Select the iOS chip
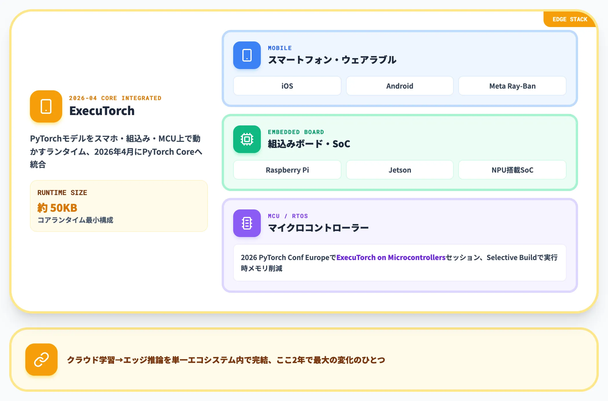608x401 pixels. click(x=287, y=86)
